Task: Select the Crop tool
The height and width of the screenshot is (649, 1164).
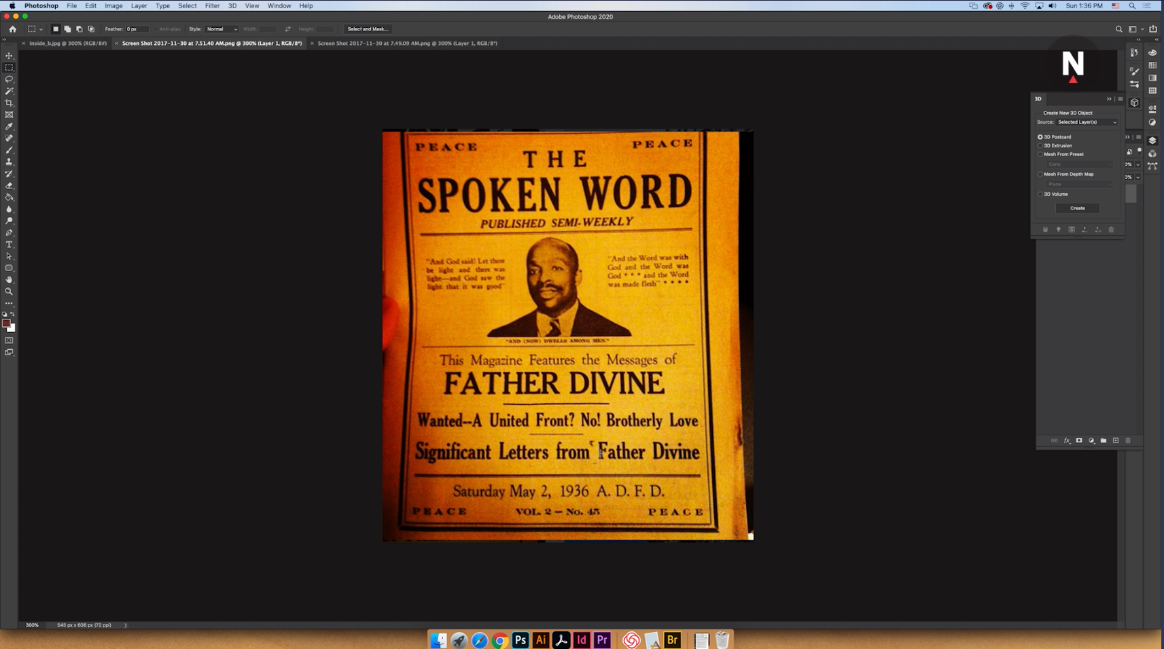Action: pyautogui.click(x=9, y=103)
